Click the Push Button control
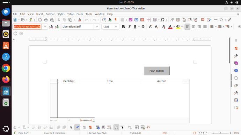The height and width of the screenshot is (135, 241). point(157,71)
